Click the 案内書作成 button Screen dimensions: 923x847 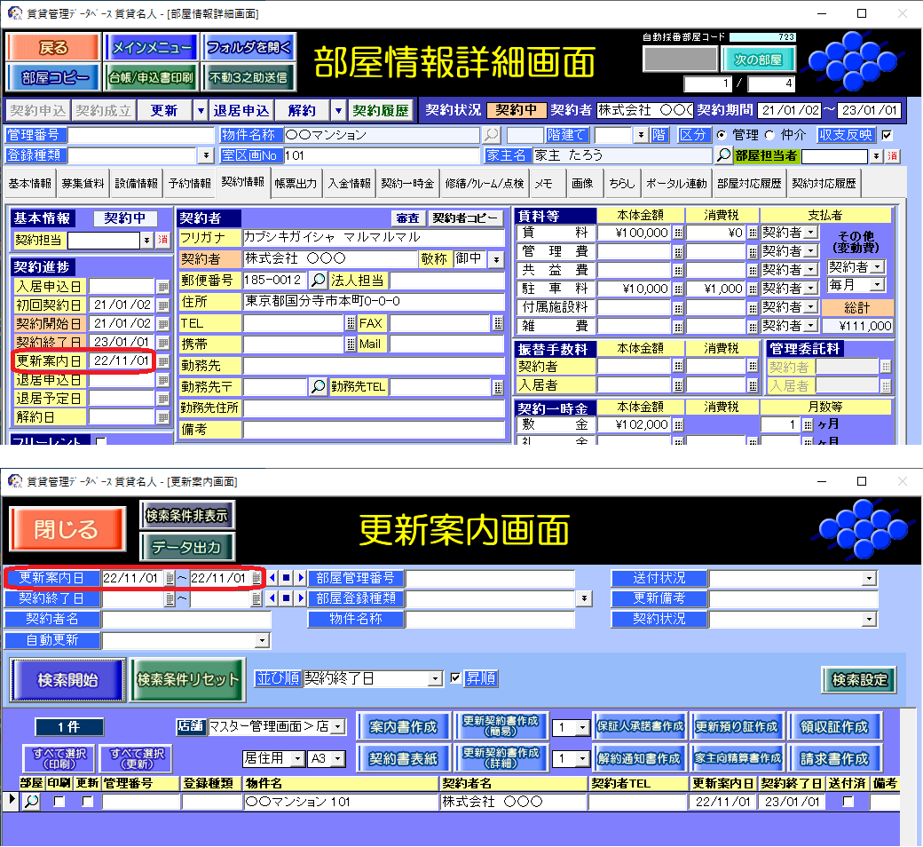(403, 727)
